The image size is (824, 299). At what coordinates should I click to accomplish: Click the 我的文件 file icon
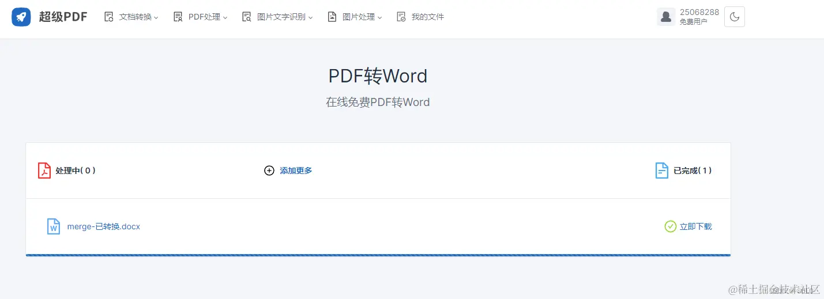[401, 17]
